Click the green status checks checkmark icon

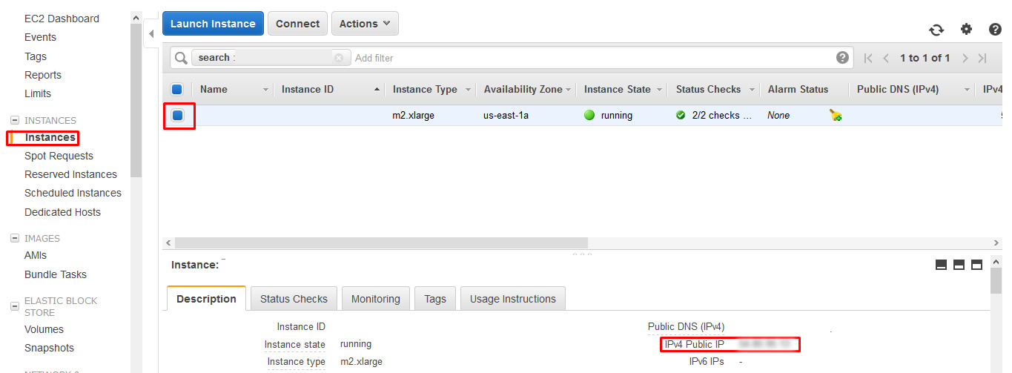click(x=681, y=116)
